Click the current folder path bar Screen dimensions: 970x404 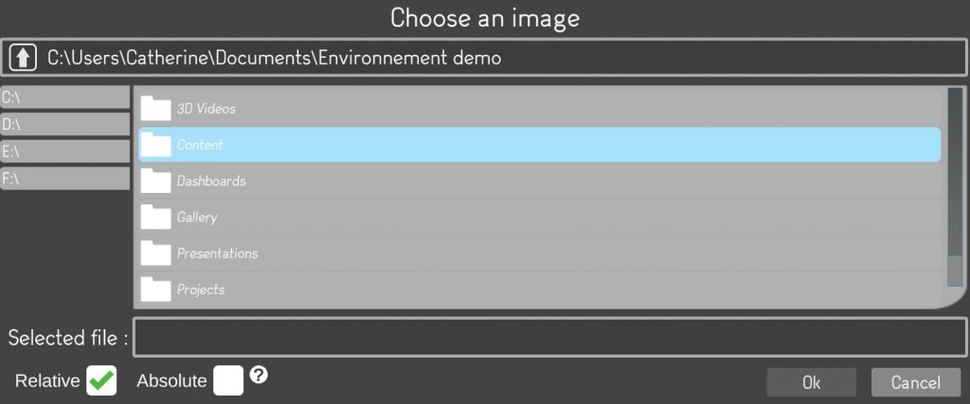point(484,58)
